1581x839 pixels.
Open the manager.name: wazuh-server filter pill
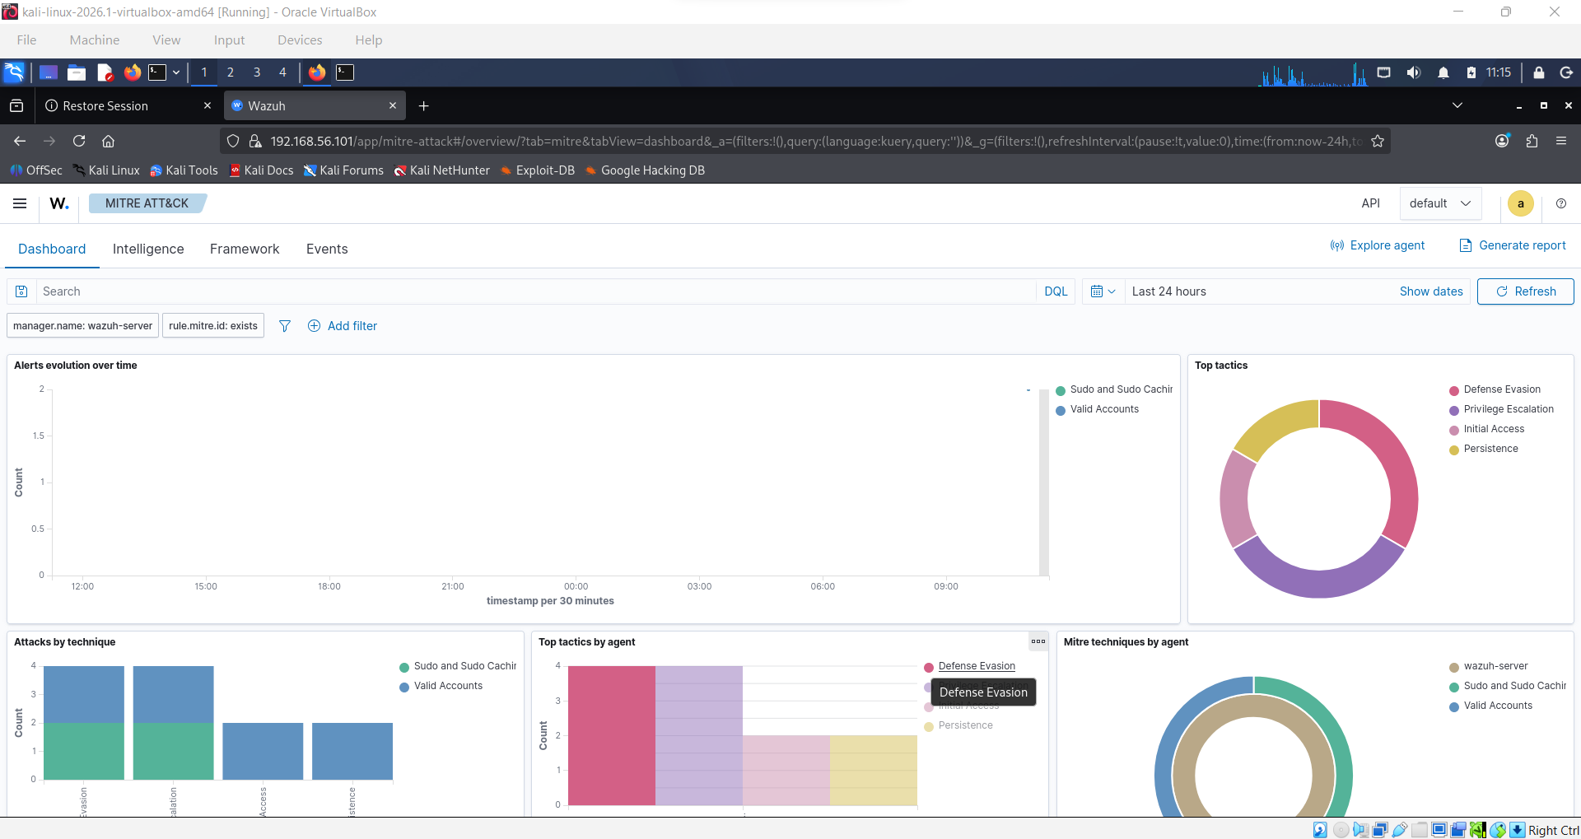(82, 326)
